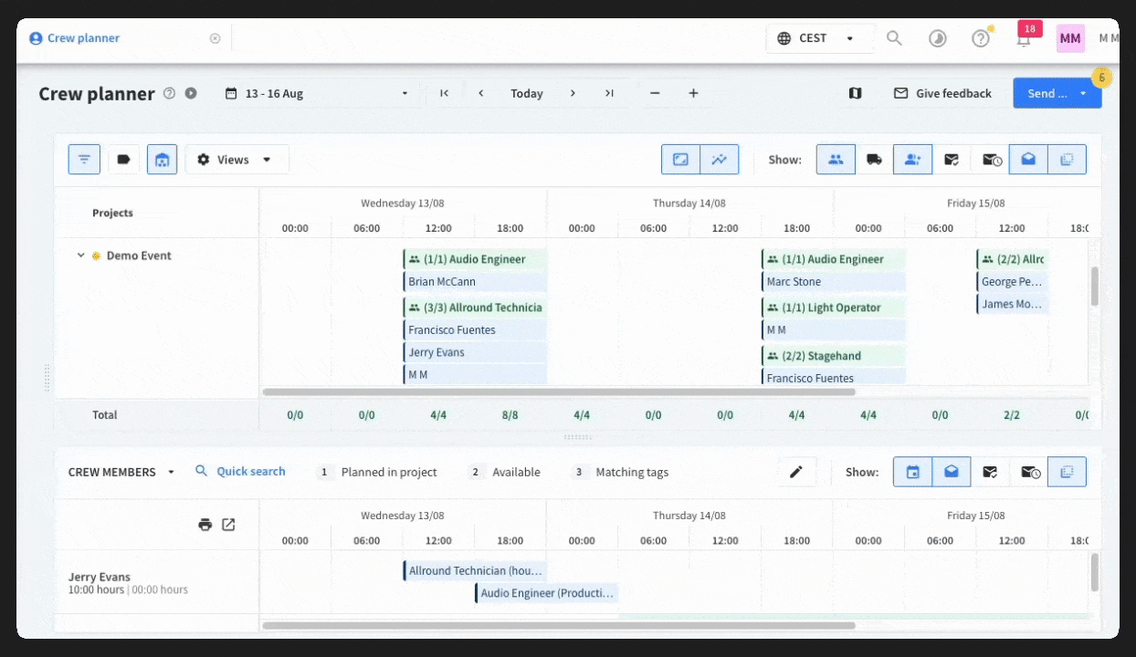
Task: Select the George Pe… assignment on Friday
Action: [1012, 282]
